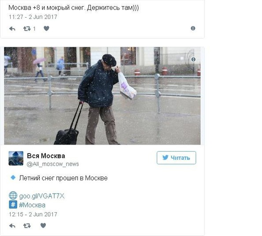Open the Вся Москва profile name
This screenshot has height=236, width=262.
[x=46, y=156]
